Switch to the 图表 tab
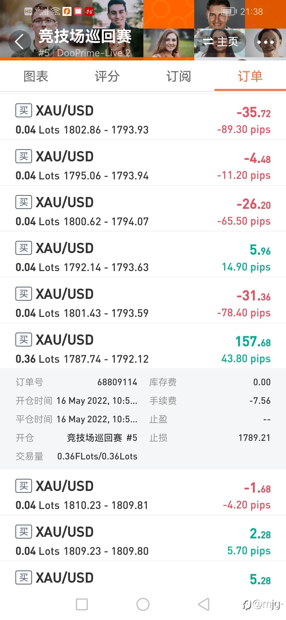 click(x=36, y=77)
